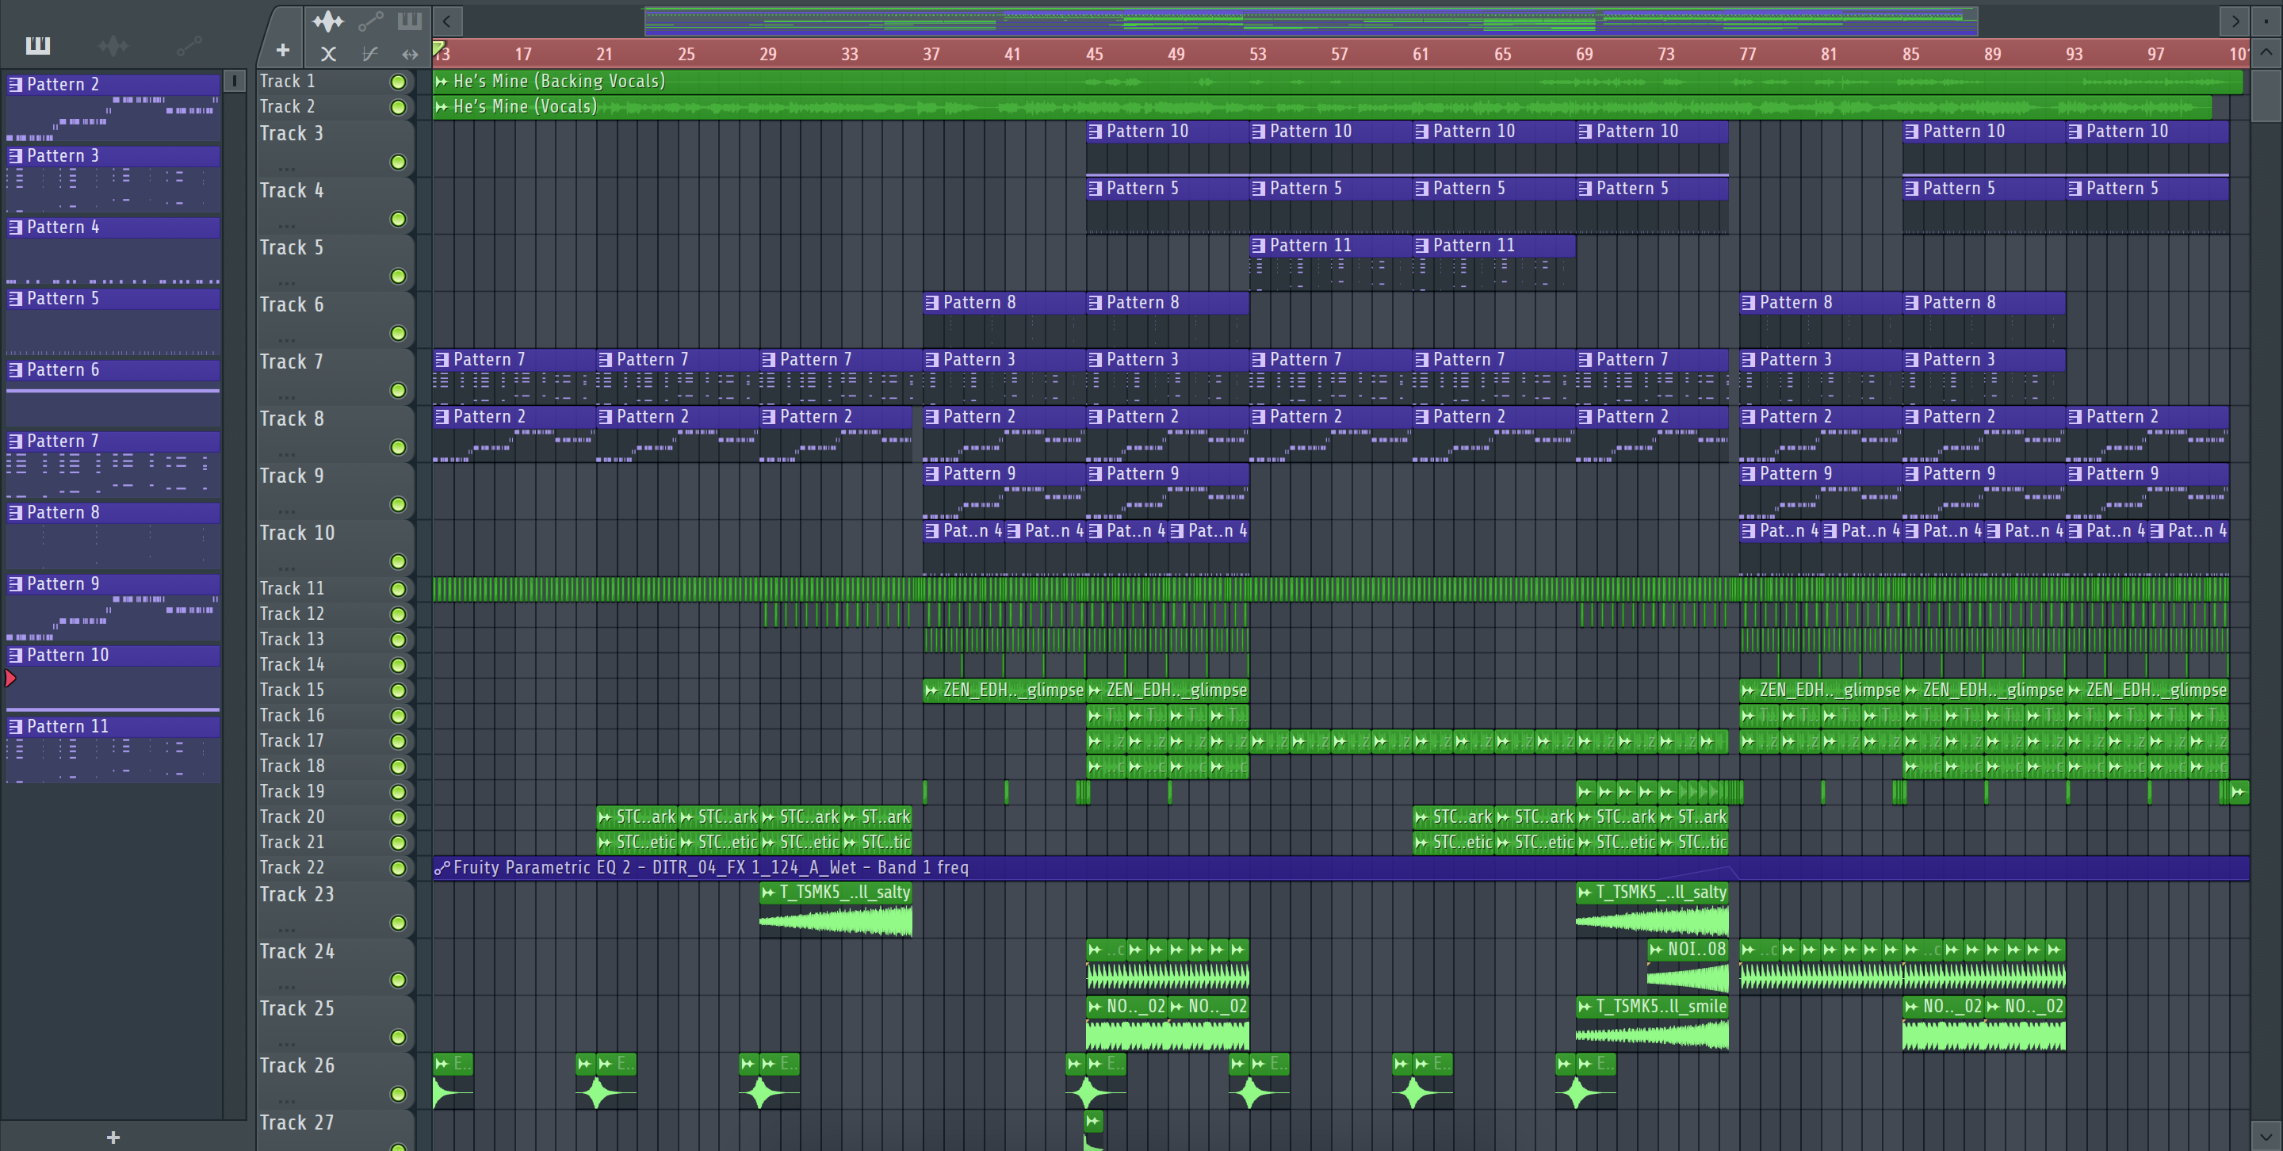Focus automation clips in the playlist toolbar

pos(370,21)
